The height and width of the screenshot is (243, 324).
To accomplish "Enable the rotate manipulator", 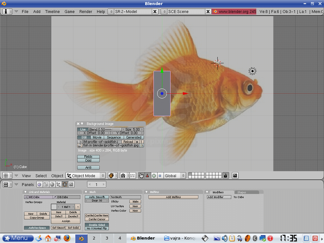I will pos(154,175).
